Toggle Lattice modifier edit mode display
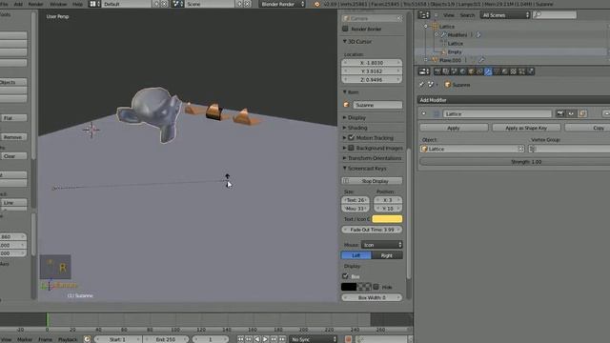The height and width of the screenshot is (343, 610). coord(582,114)
